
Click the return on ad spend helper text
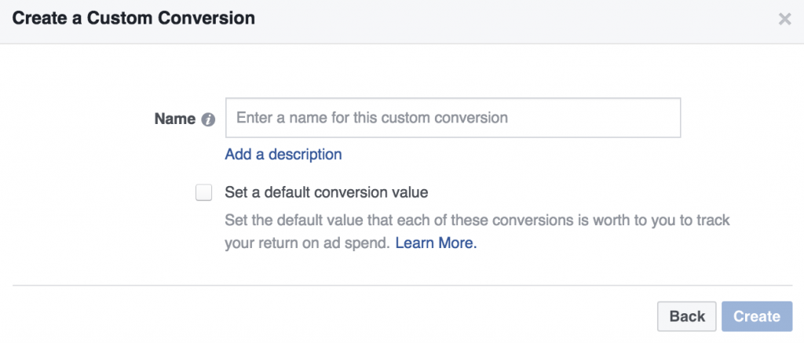306,243
